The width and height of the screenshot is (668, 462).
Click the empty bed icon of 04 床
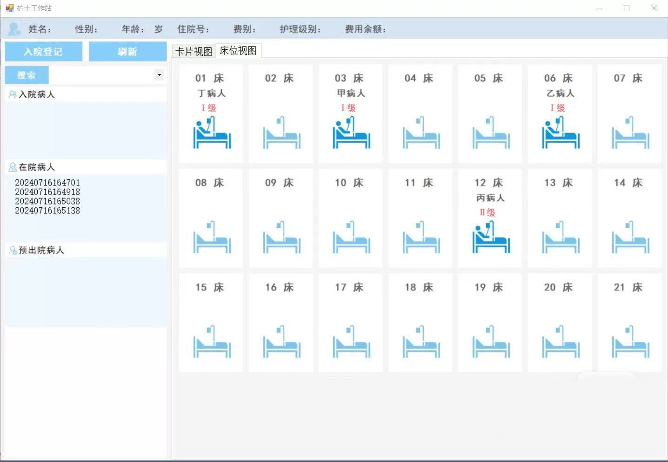pos(421,132)
